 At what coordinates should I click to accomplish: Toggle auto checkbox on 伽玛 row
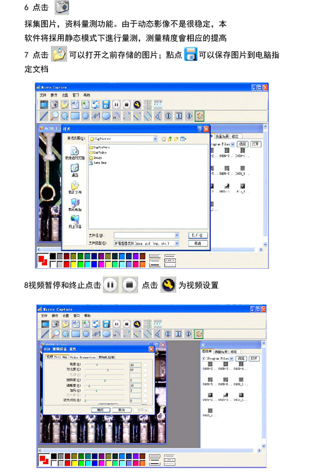pyautogui.click(x=145, y=391)
